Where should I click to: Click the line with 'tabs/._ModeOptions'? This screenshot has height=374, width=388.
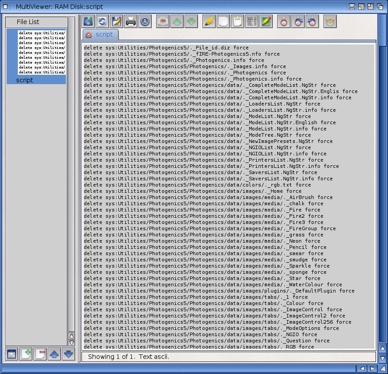click(x=211, y=328)
